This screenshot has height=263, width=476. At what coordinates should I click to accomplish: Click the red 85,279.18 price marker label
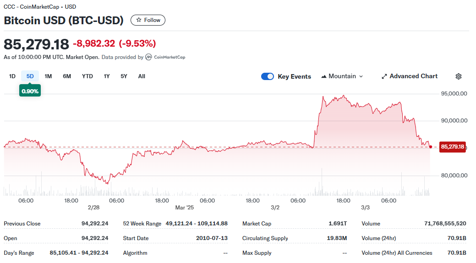tap(452, 147)
